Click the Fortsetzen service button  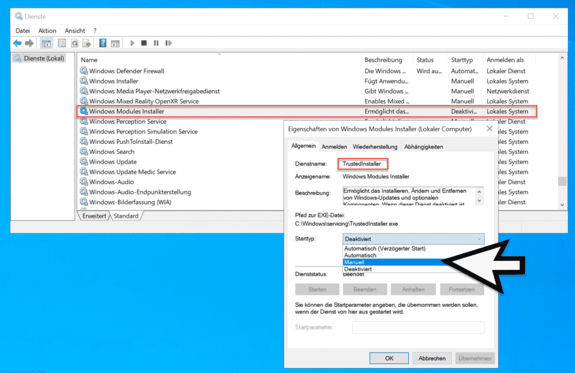point(462,289)
